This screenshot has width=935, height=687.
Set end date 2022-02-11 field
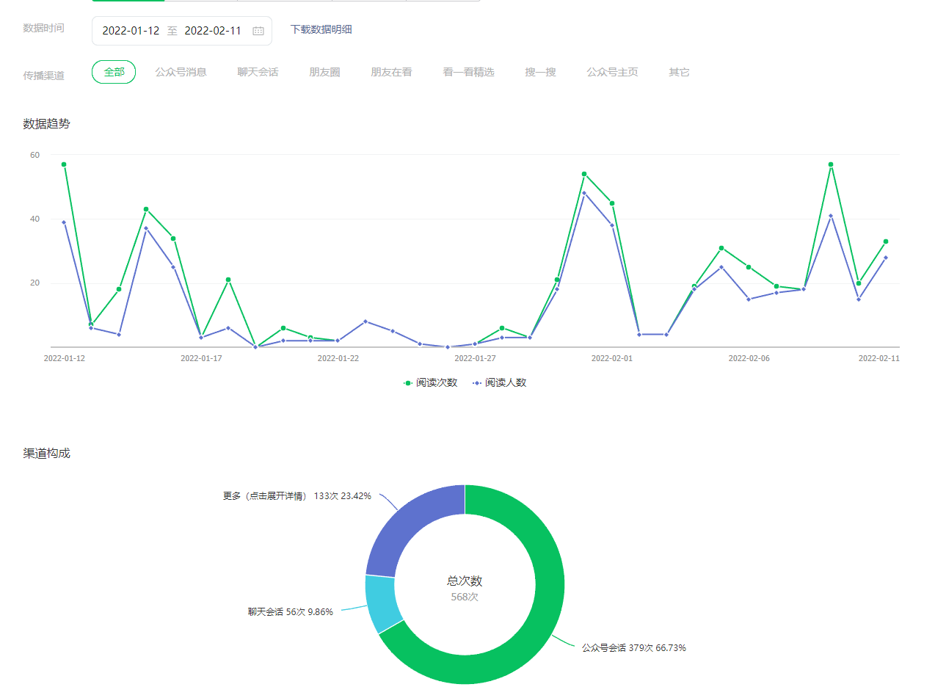[213, 31]
